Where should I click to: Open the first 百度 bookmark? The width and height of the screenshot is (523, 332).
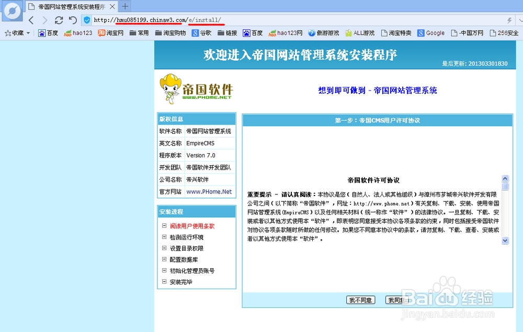[48, 33]
